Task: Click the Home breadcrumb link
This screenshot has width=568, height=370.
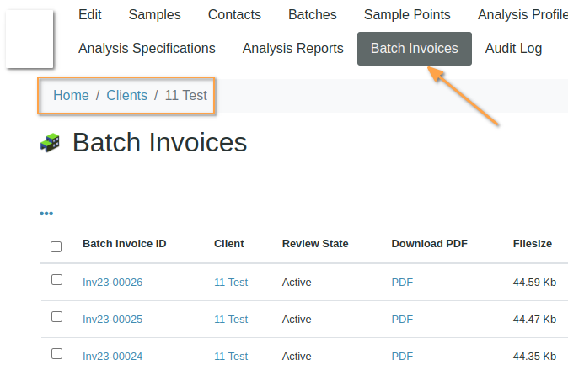Action: coord(71,95)
